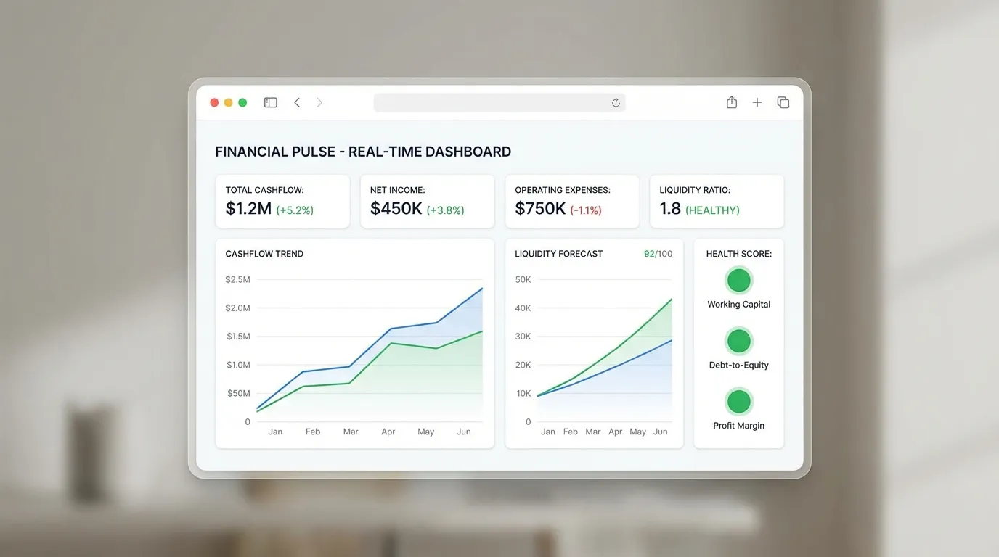Select the Net Income card
This screenshot has width=999, height=557.
tap(427, 201)
